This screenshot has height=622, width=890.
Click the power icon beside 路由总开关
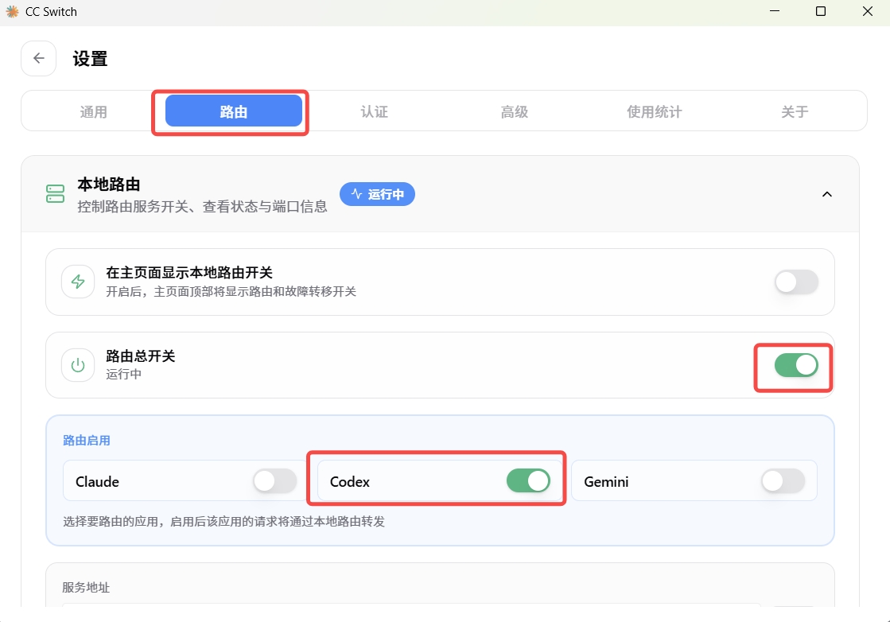tap(78, 365)
